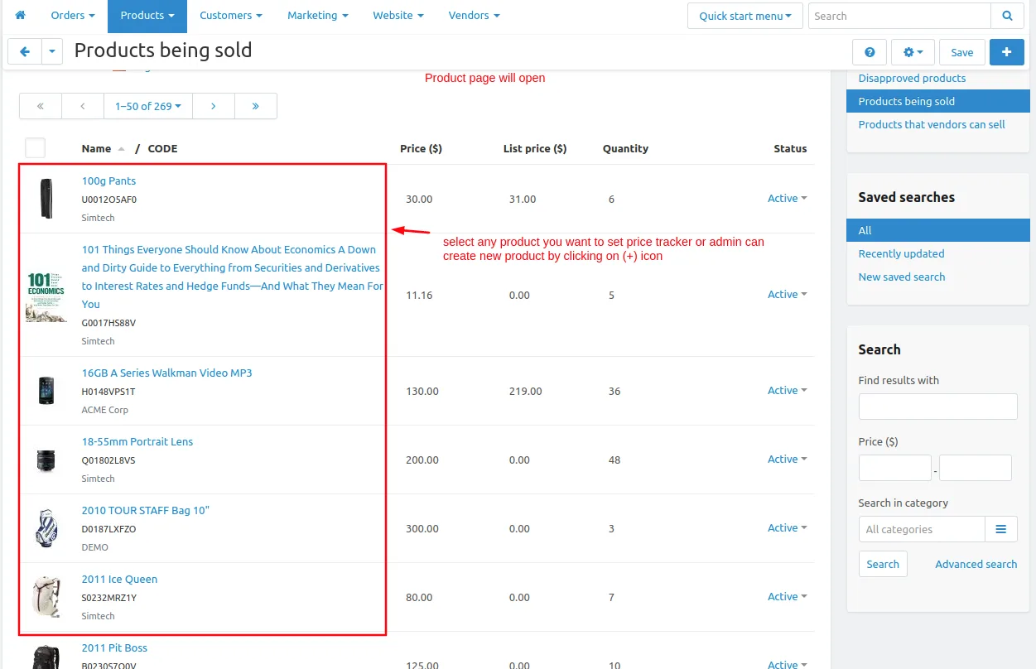Sort by List price ($) column header
Viewport: 1036px width, 669px height.
(535, 148)
